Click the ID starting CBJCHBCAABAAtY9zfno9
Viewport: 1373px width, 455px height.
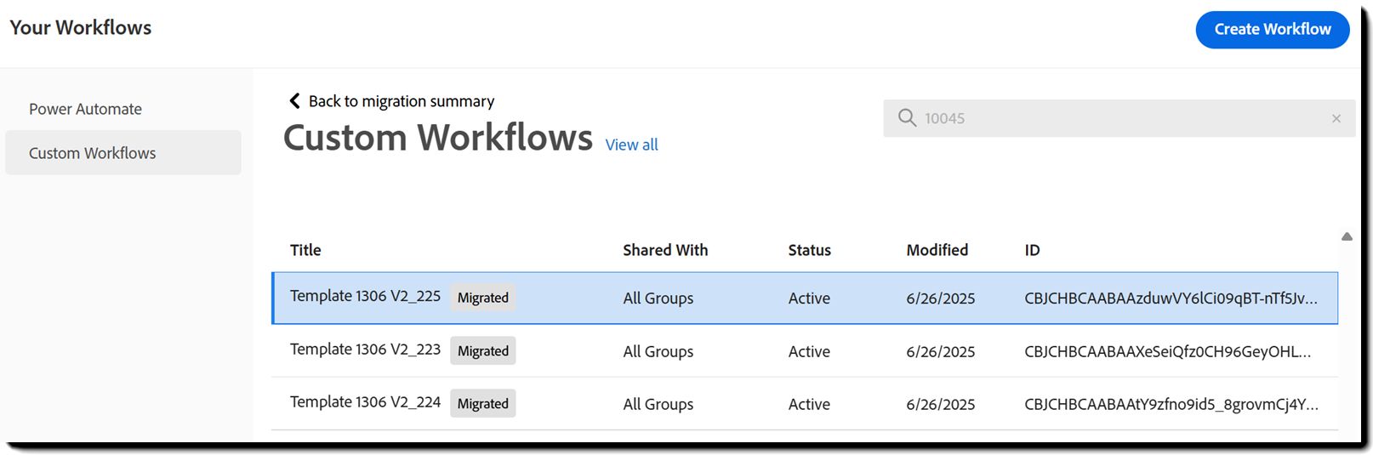(1171, 404)
